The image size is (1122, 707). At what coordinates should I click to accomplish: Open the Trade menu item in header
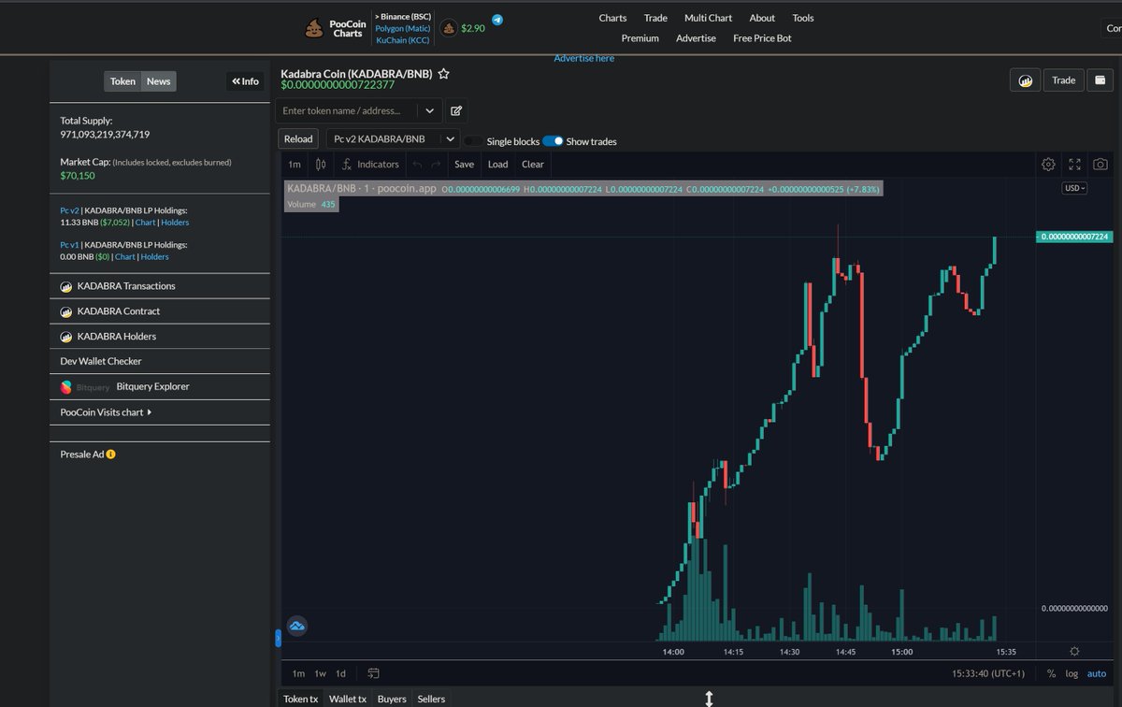tap(655, 18)
